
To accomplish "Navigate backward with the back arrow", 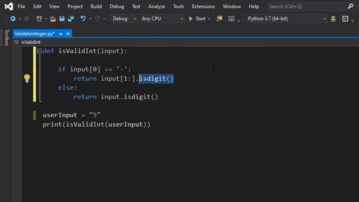I will pyautogui.click(x=13, y=19).
